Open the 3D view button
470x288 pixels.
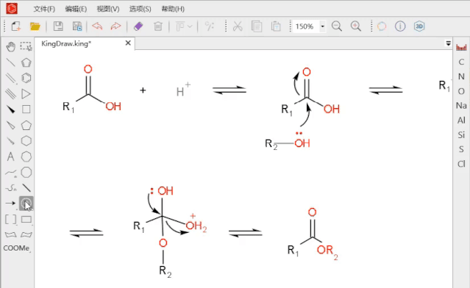[419, 26]
